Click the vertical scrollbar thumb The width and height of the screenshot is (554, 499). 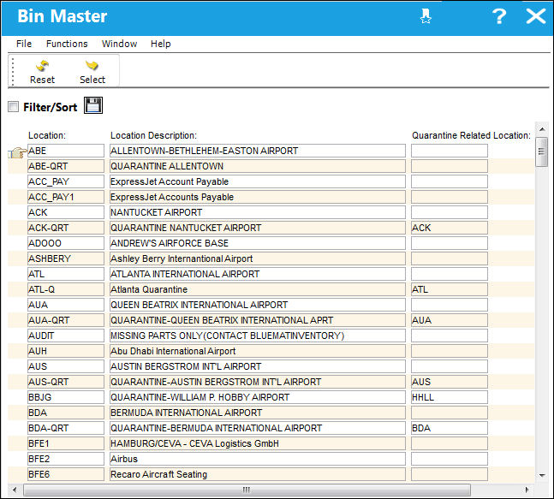click(541, 151)
